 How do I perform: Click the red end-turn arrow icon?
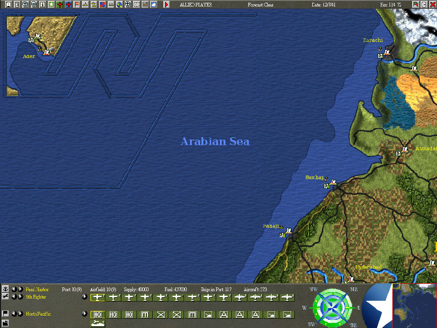(x=167, y=5)
